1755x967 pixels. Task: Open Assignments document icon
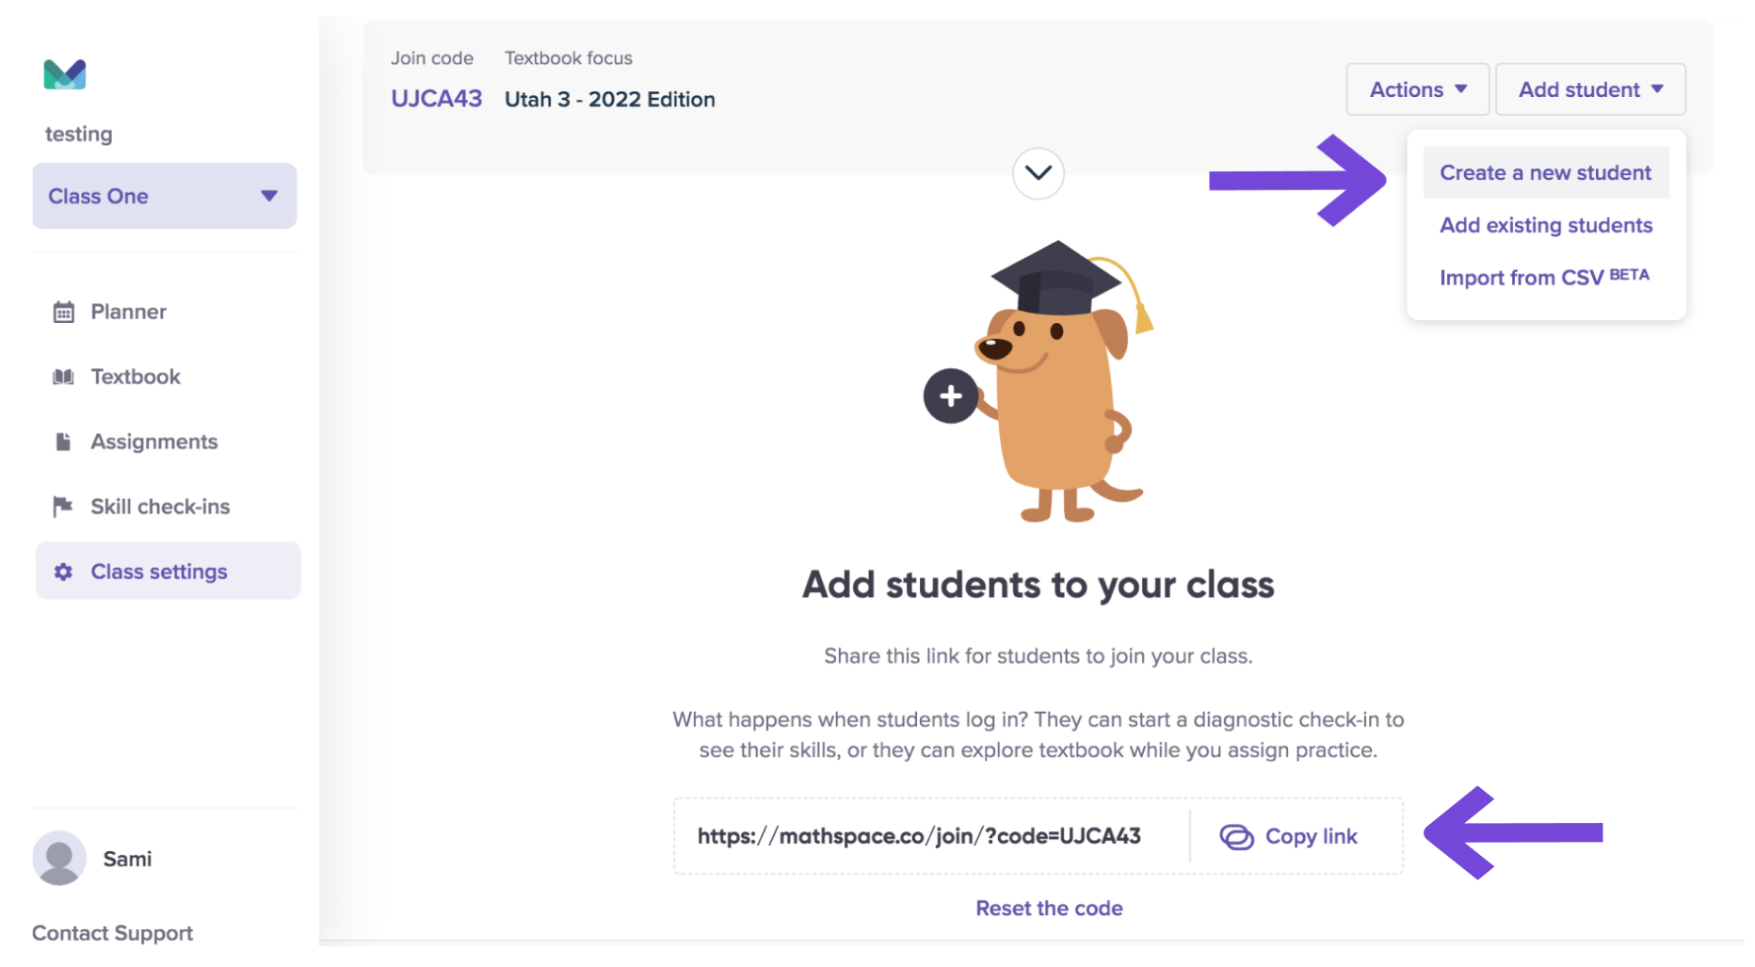[63, 442]
